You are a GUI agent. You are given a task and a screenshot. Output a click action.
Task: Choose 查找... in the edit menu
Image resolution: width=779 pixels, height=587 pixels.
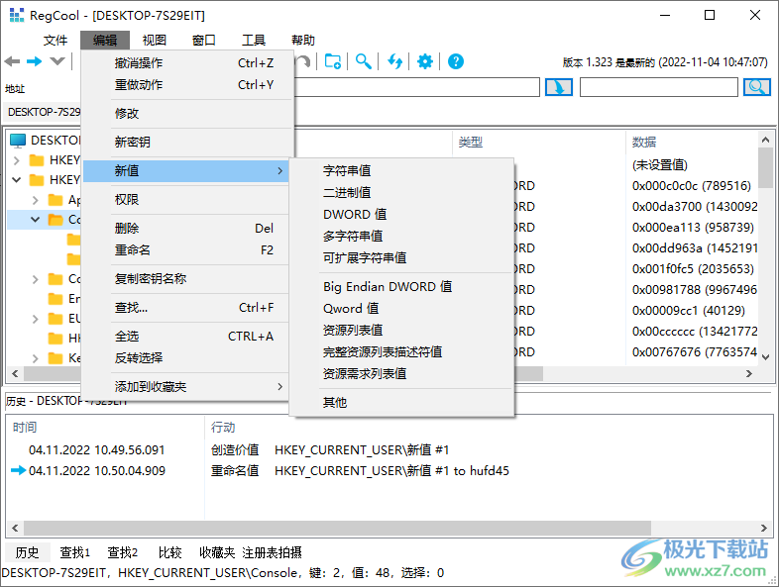pyautogui.click(x=186, y=308)
